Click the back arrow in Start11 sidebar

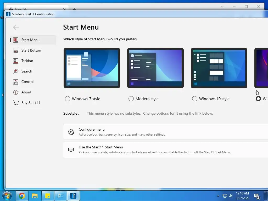tap(16, 27)
